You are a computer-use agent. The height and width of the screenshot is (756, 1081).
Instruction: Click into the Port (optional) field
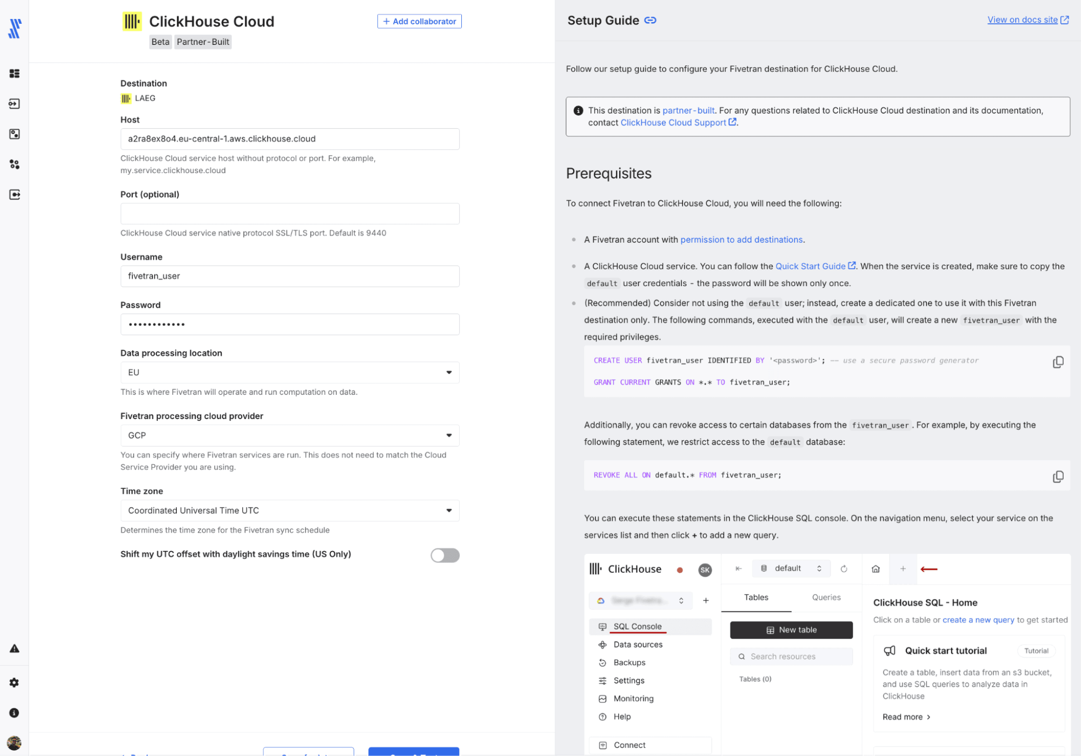pos(290,214)
